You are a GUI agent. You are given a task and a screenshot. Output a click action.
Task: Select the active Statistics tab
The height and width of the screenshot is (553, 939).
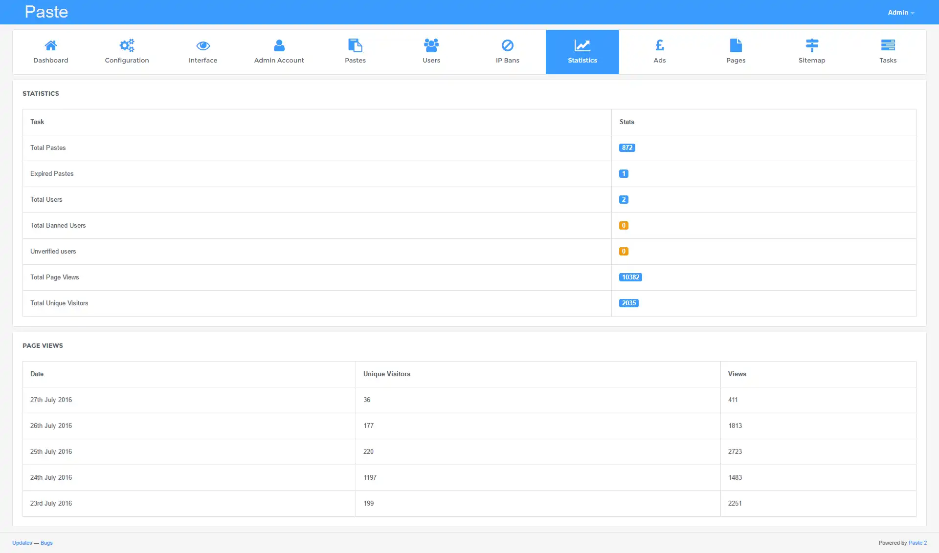[x=582, y=52]
